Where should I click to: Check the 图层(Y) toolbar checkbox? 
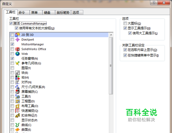pyautogui.click(x=12, y=68)
